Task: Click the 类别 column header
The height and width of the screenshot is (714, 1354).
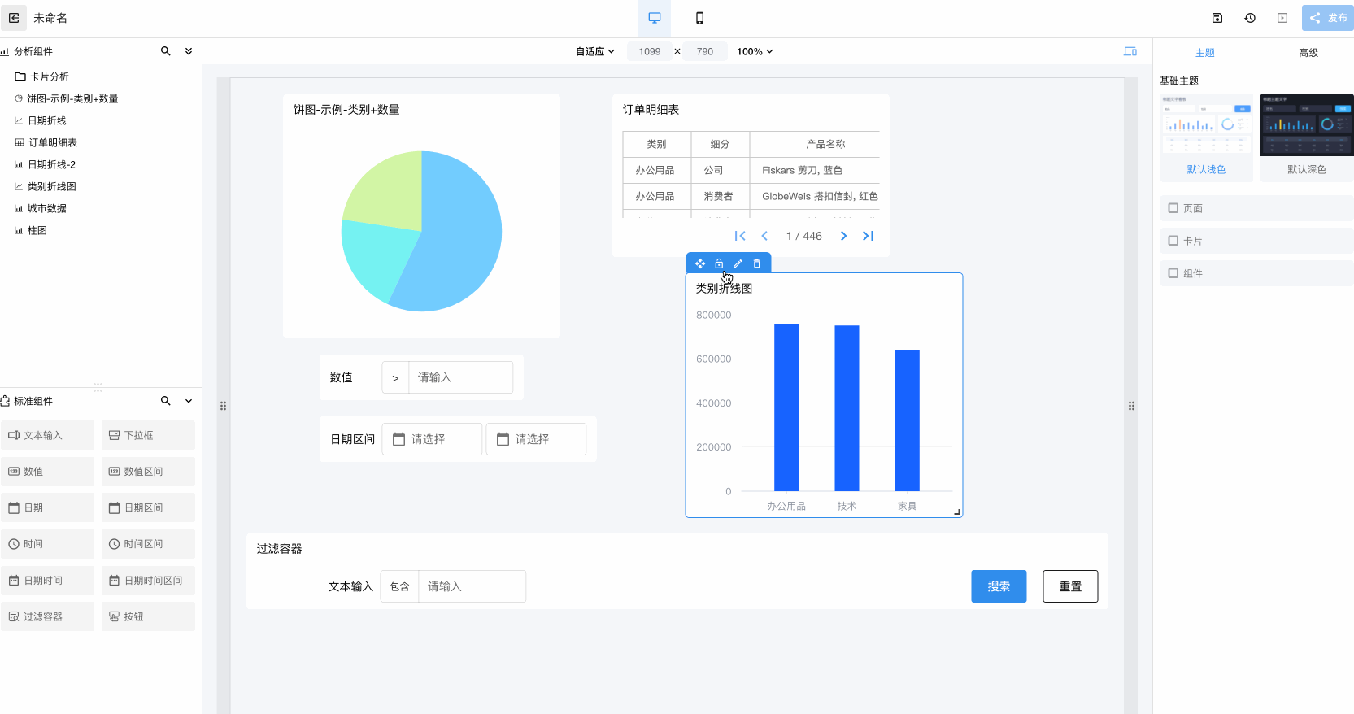Action: pyautogui.click(x=656, y=144)
